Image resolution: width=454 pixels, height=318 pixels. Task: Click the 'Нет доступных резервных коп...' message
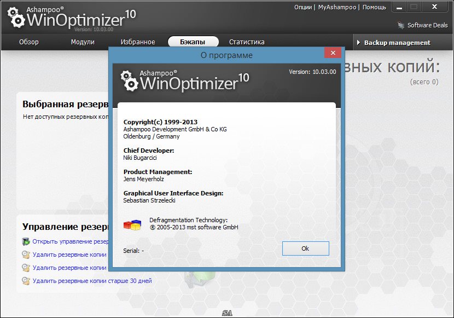[x=66, y=117]
